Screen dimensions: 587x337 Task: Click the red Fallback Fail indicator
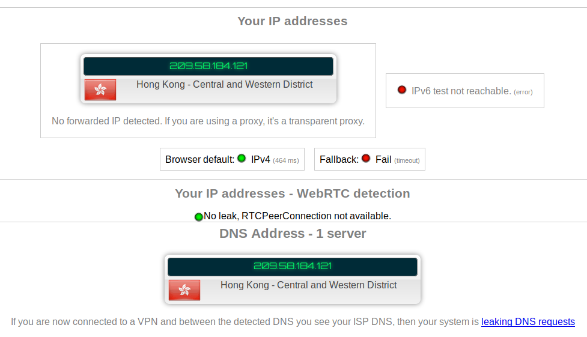click(366, 159)
